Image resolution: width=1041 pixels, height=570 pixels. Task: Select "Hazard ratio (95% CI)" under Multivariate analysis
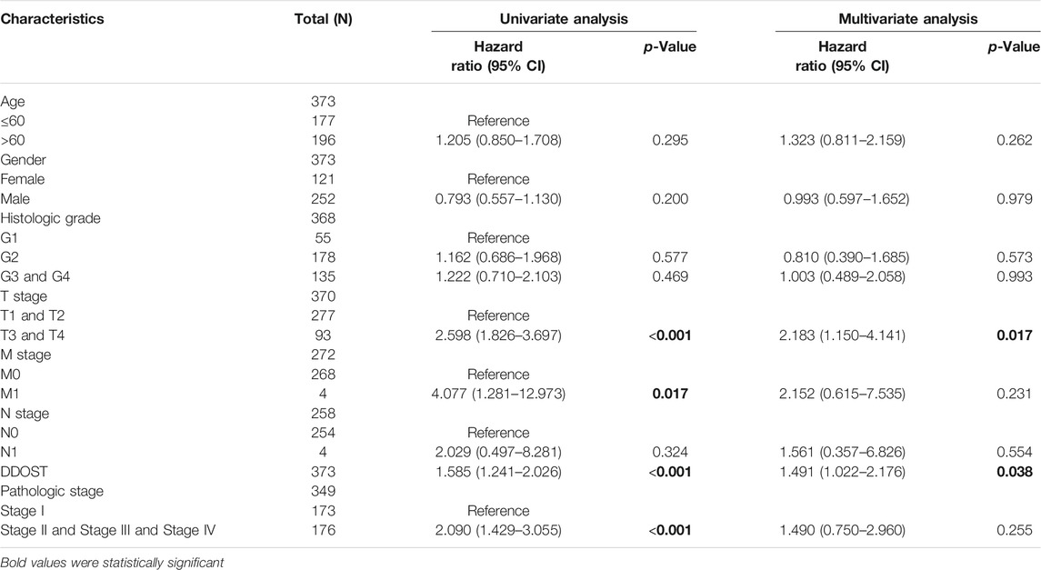pyautogui.click(x=843, y=56)
